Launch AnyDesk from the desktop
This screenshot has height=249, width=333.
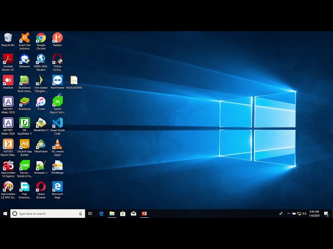[x=8, y=82]
